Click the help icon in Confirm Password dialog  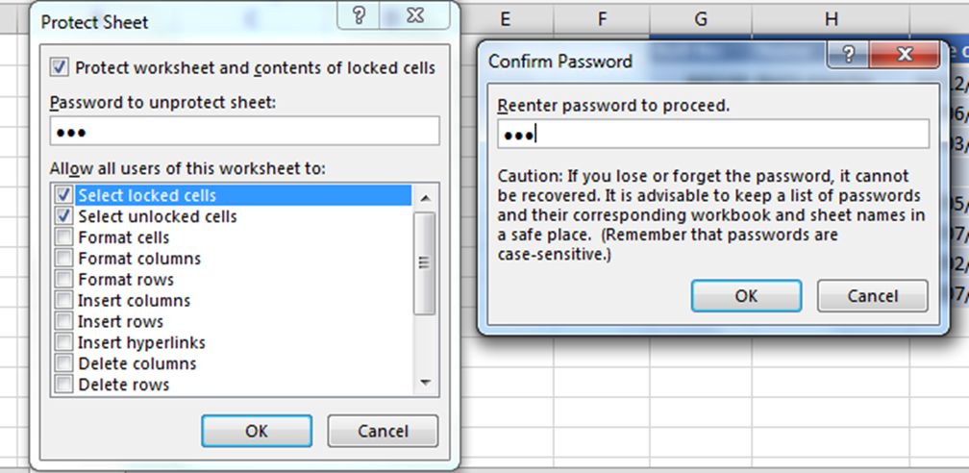coord(849,55)
